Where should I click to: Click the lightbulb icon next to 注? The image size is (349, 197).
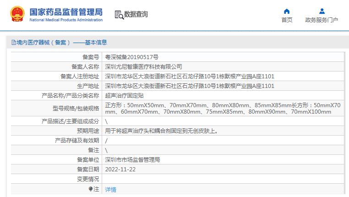[x=90, y=189]
